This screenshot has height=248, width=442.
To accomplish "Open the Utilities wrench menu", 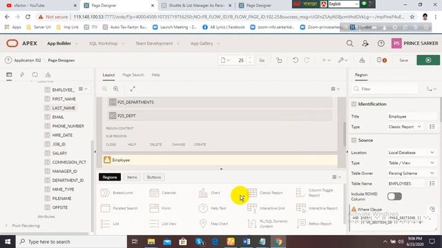I will coord(343,60).
